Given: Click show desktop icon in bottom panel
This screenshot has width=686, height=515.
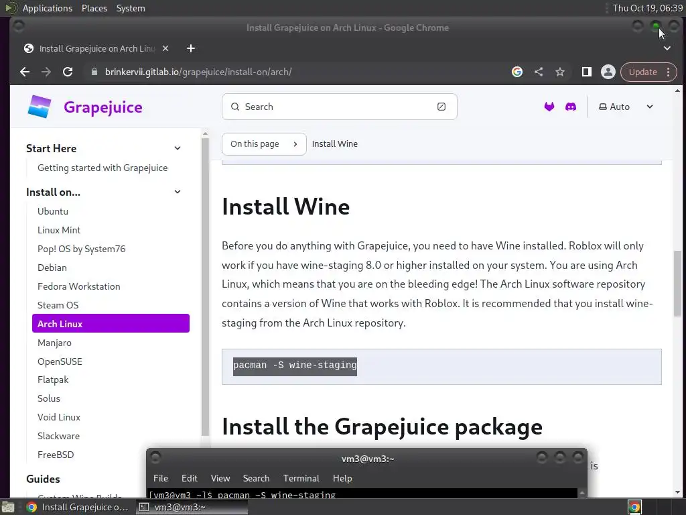Looking at the screenshot, I should [x=8, y=507].
